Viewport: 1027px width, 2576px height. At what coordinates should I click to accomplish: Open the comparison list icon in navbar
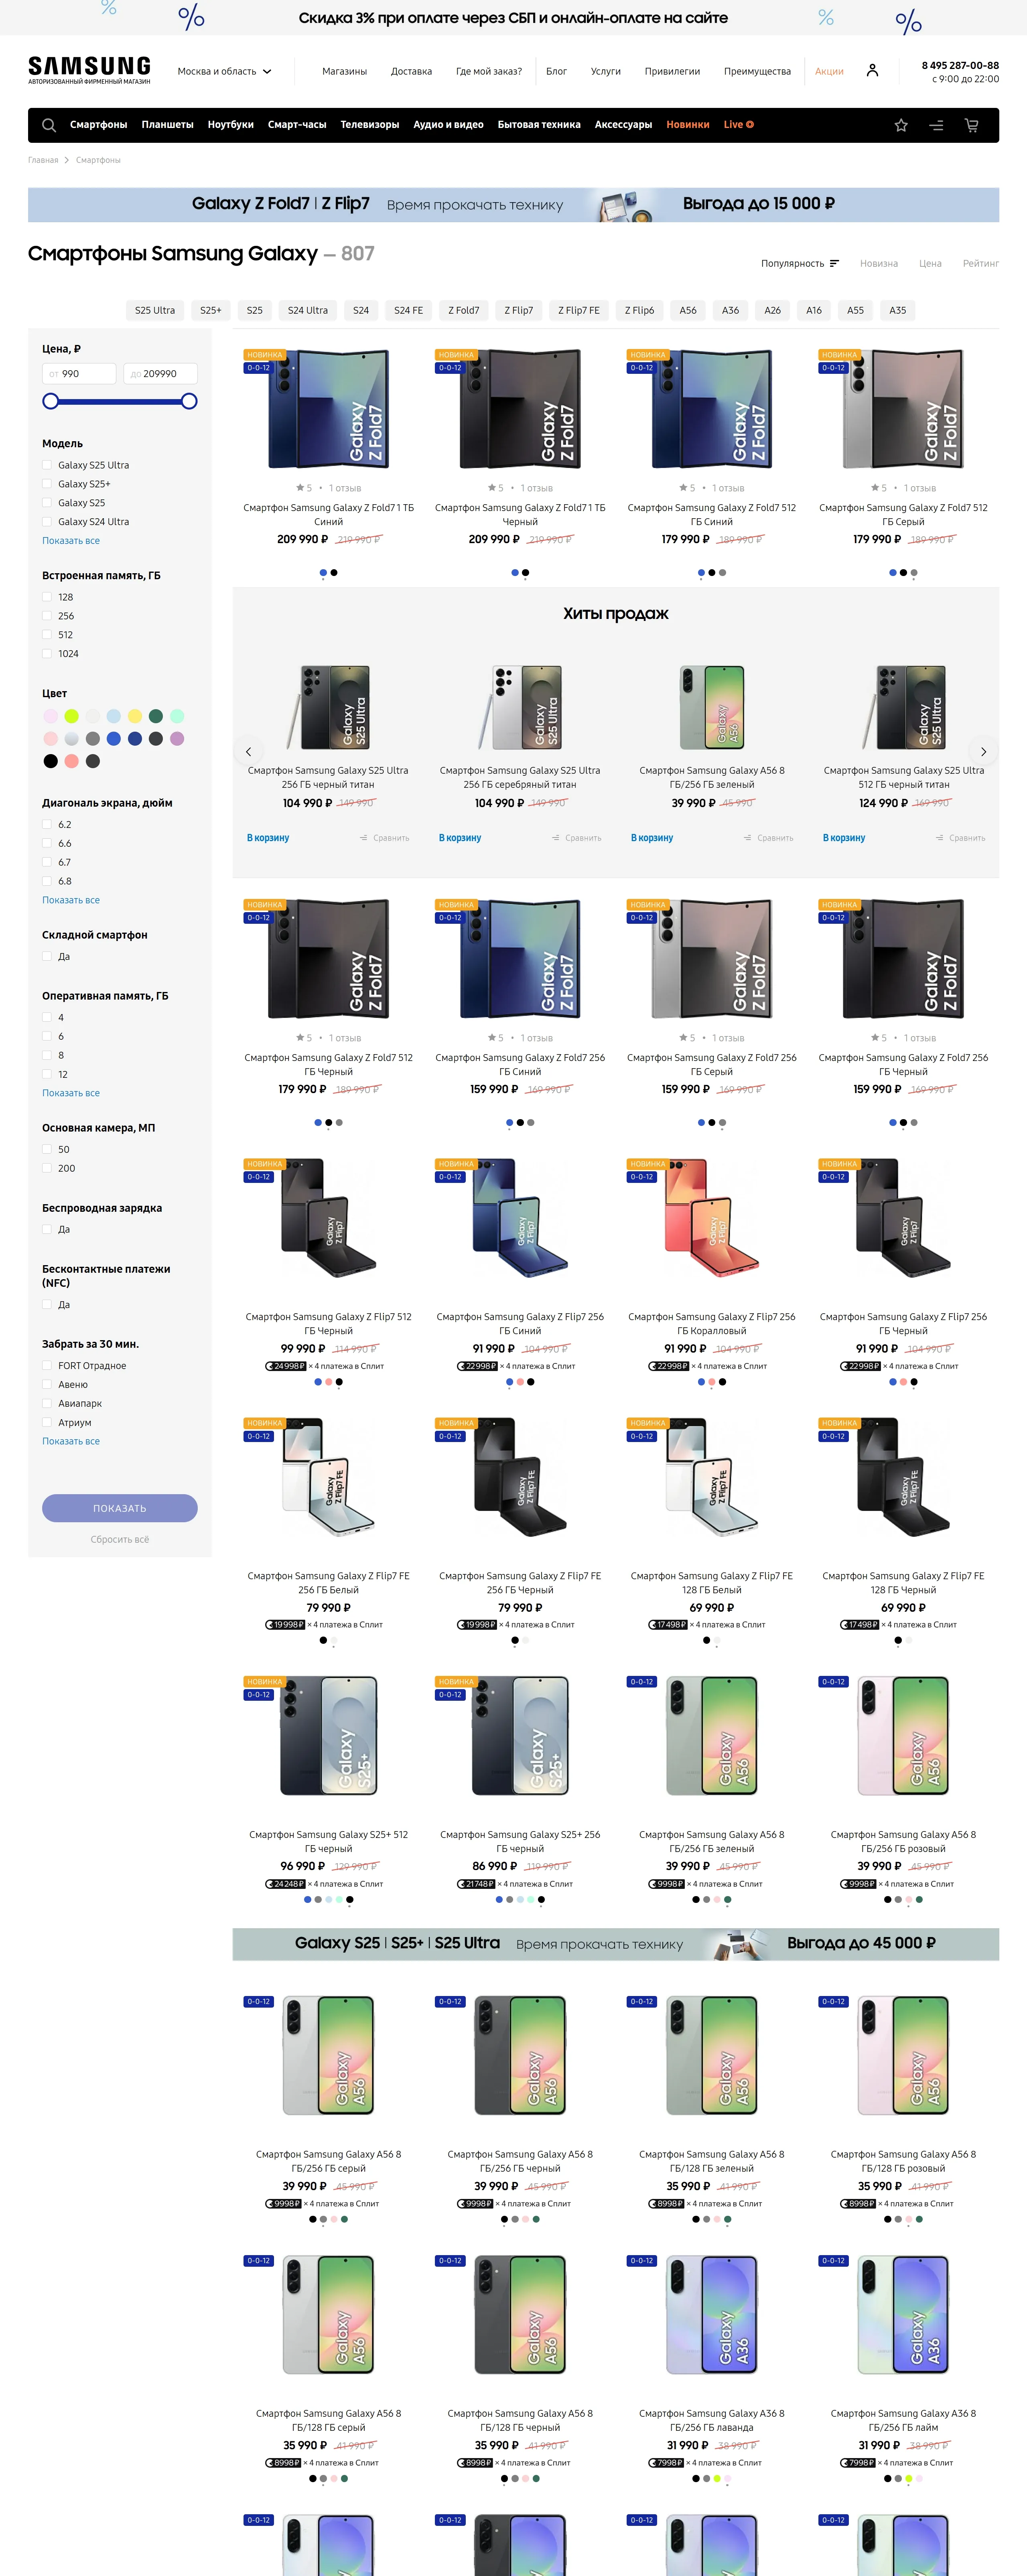[936, 125]
